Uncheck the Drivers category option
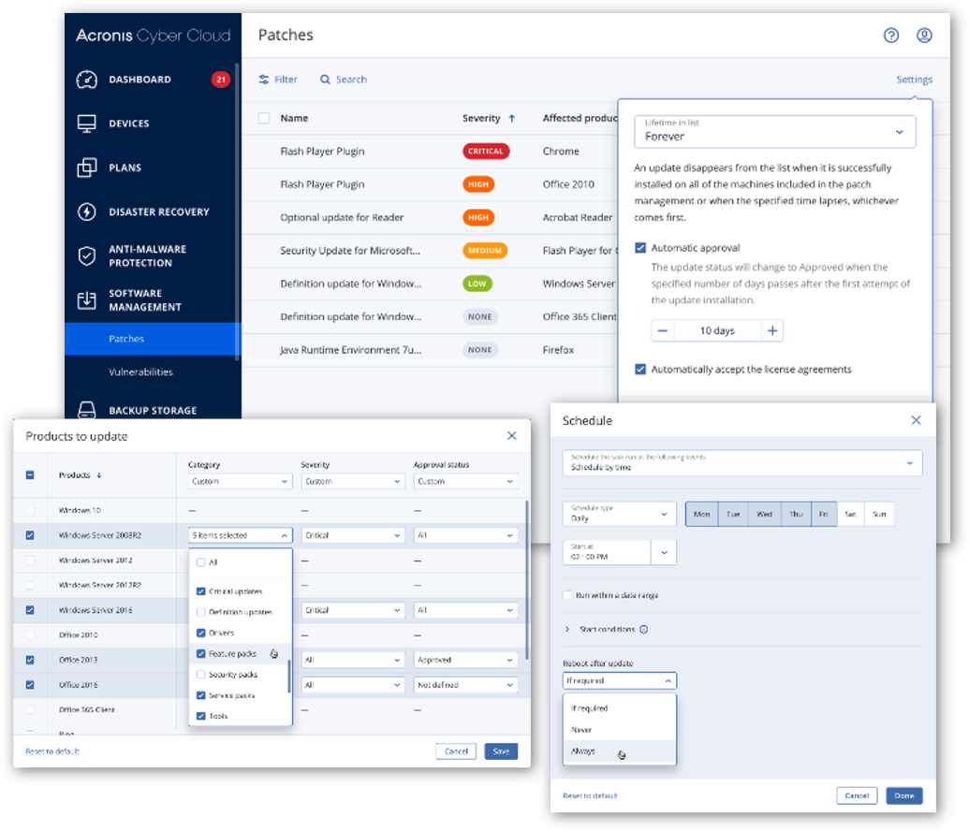This screenshot has height=831, width=969. coord(201,633)
